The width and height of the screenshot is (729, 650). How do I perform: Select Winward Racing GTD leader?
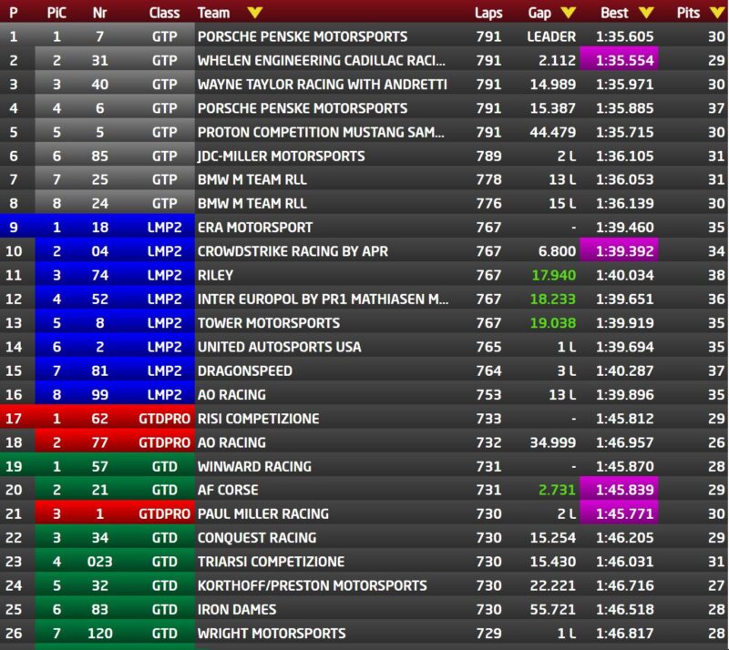point(364,466)
